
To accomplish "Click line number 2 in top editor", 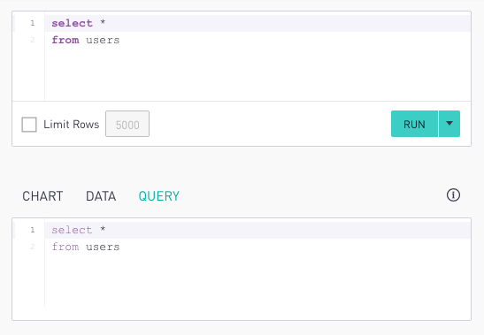I will point(33,40).
